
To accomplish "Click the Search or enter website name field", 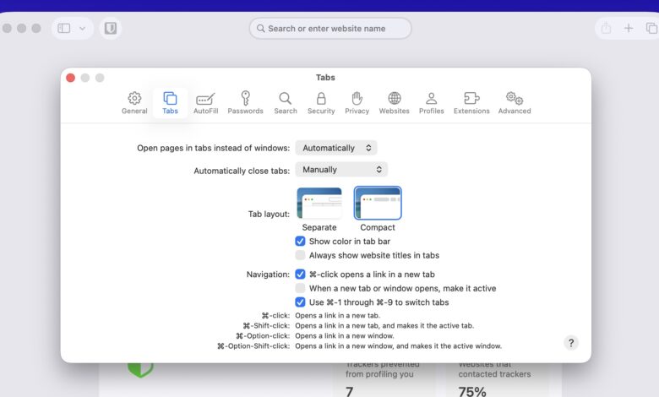I will [330, 29].
